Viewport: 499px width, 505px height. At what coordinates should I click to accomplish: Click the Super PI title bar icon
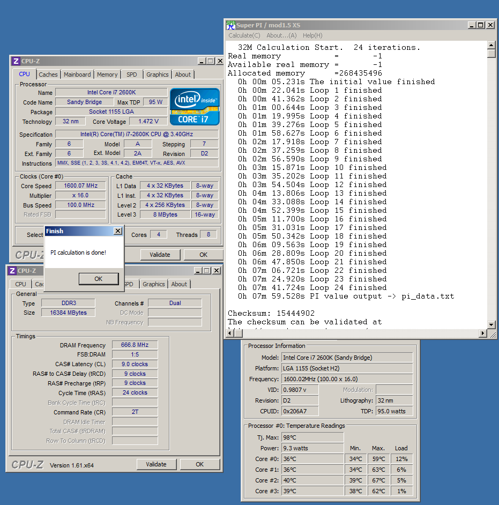coord(230,25)
